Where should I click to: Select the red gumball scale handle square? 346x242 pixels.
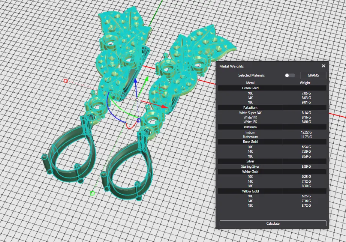[x=66, y=81]
